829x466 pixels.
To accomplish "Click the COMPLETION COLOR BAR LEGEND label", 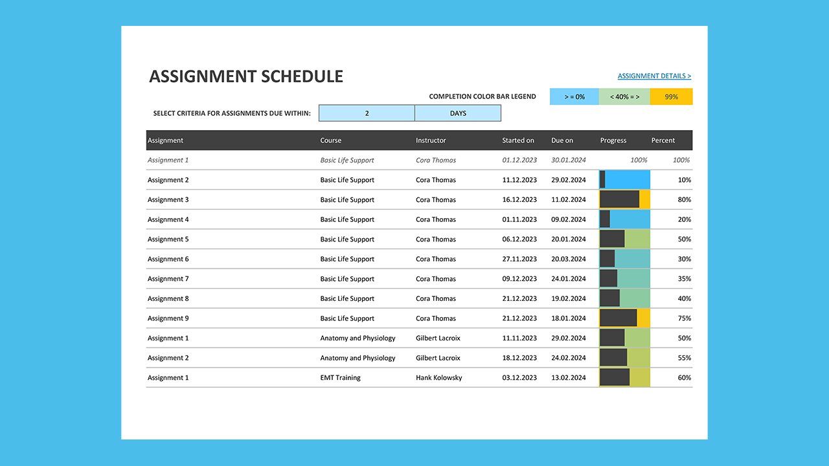I will tap(483, 96).
